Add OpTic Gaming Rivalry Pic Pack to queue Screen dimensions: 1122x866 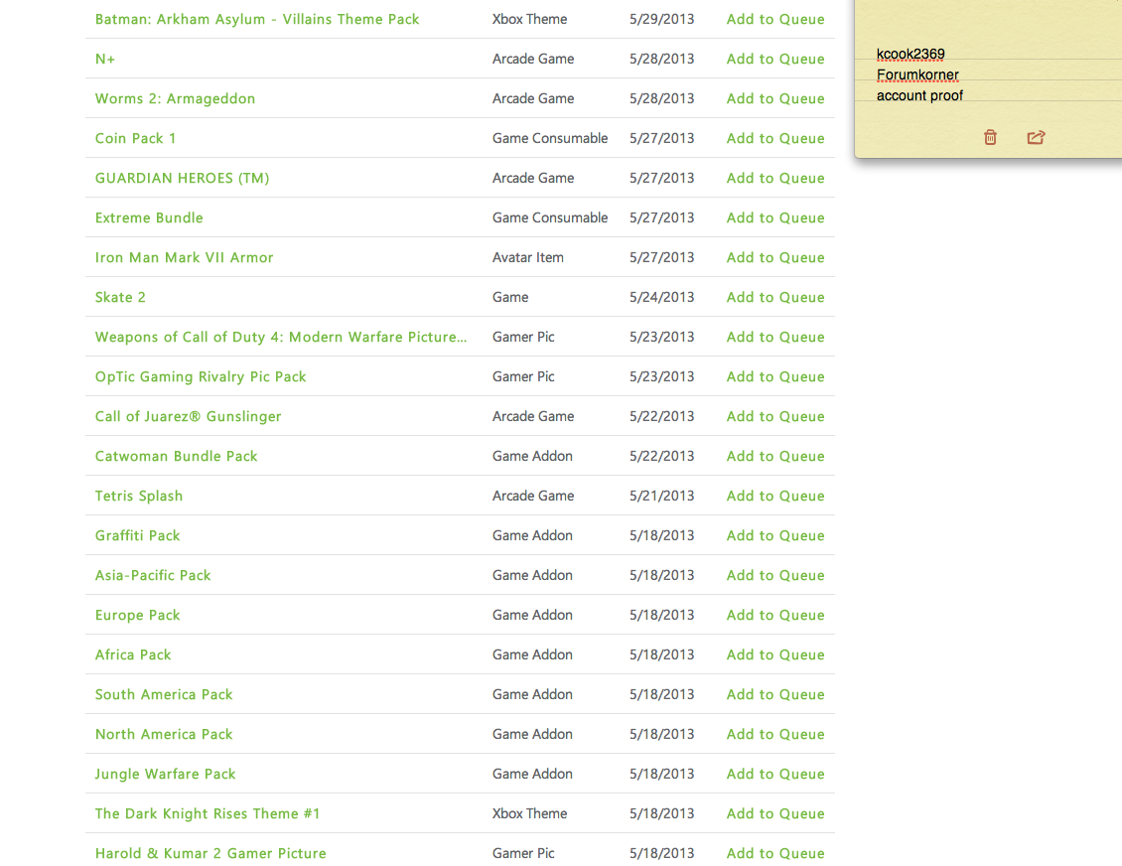pos(775,376)
